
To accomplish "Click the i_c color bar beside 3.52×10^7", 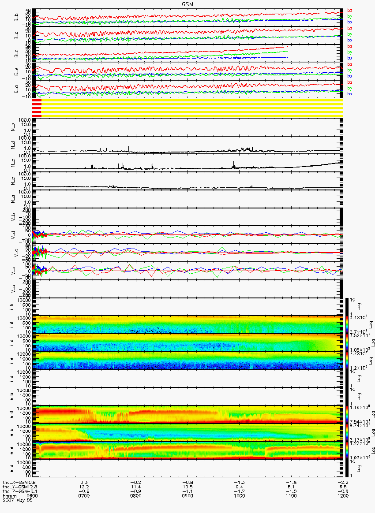I will click(348, 343).
